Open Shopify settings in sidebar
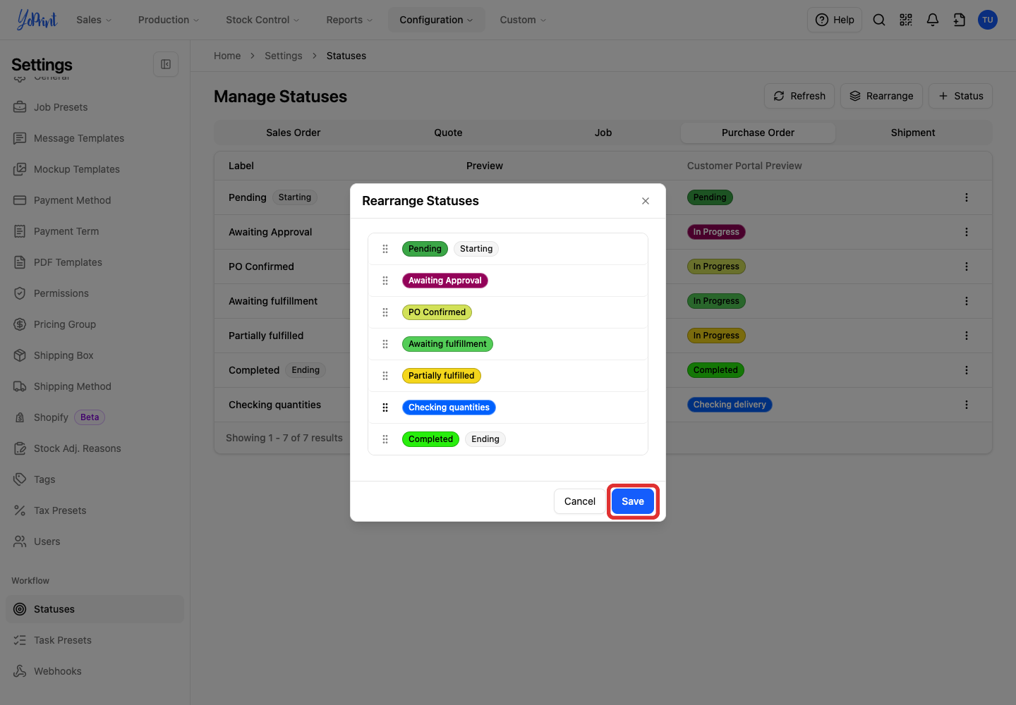 pyautogui.click(x=95, y=417)
